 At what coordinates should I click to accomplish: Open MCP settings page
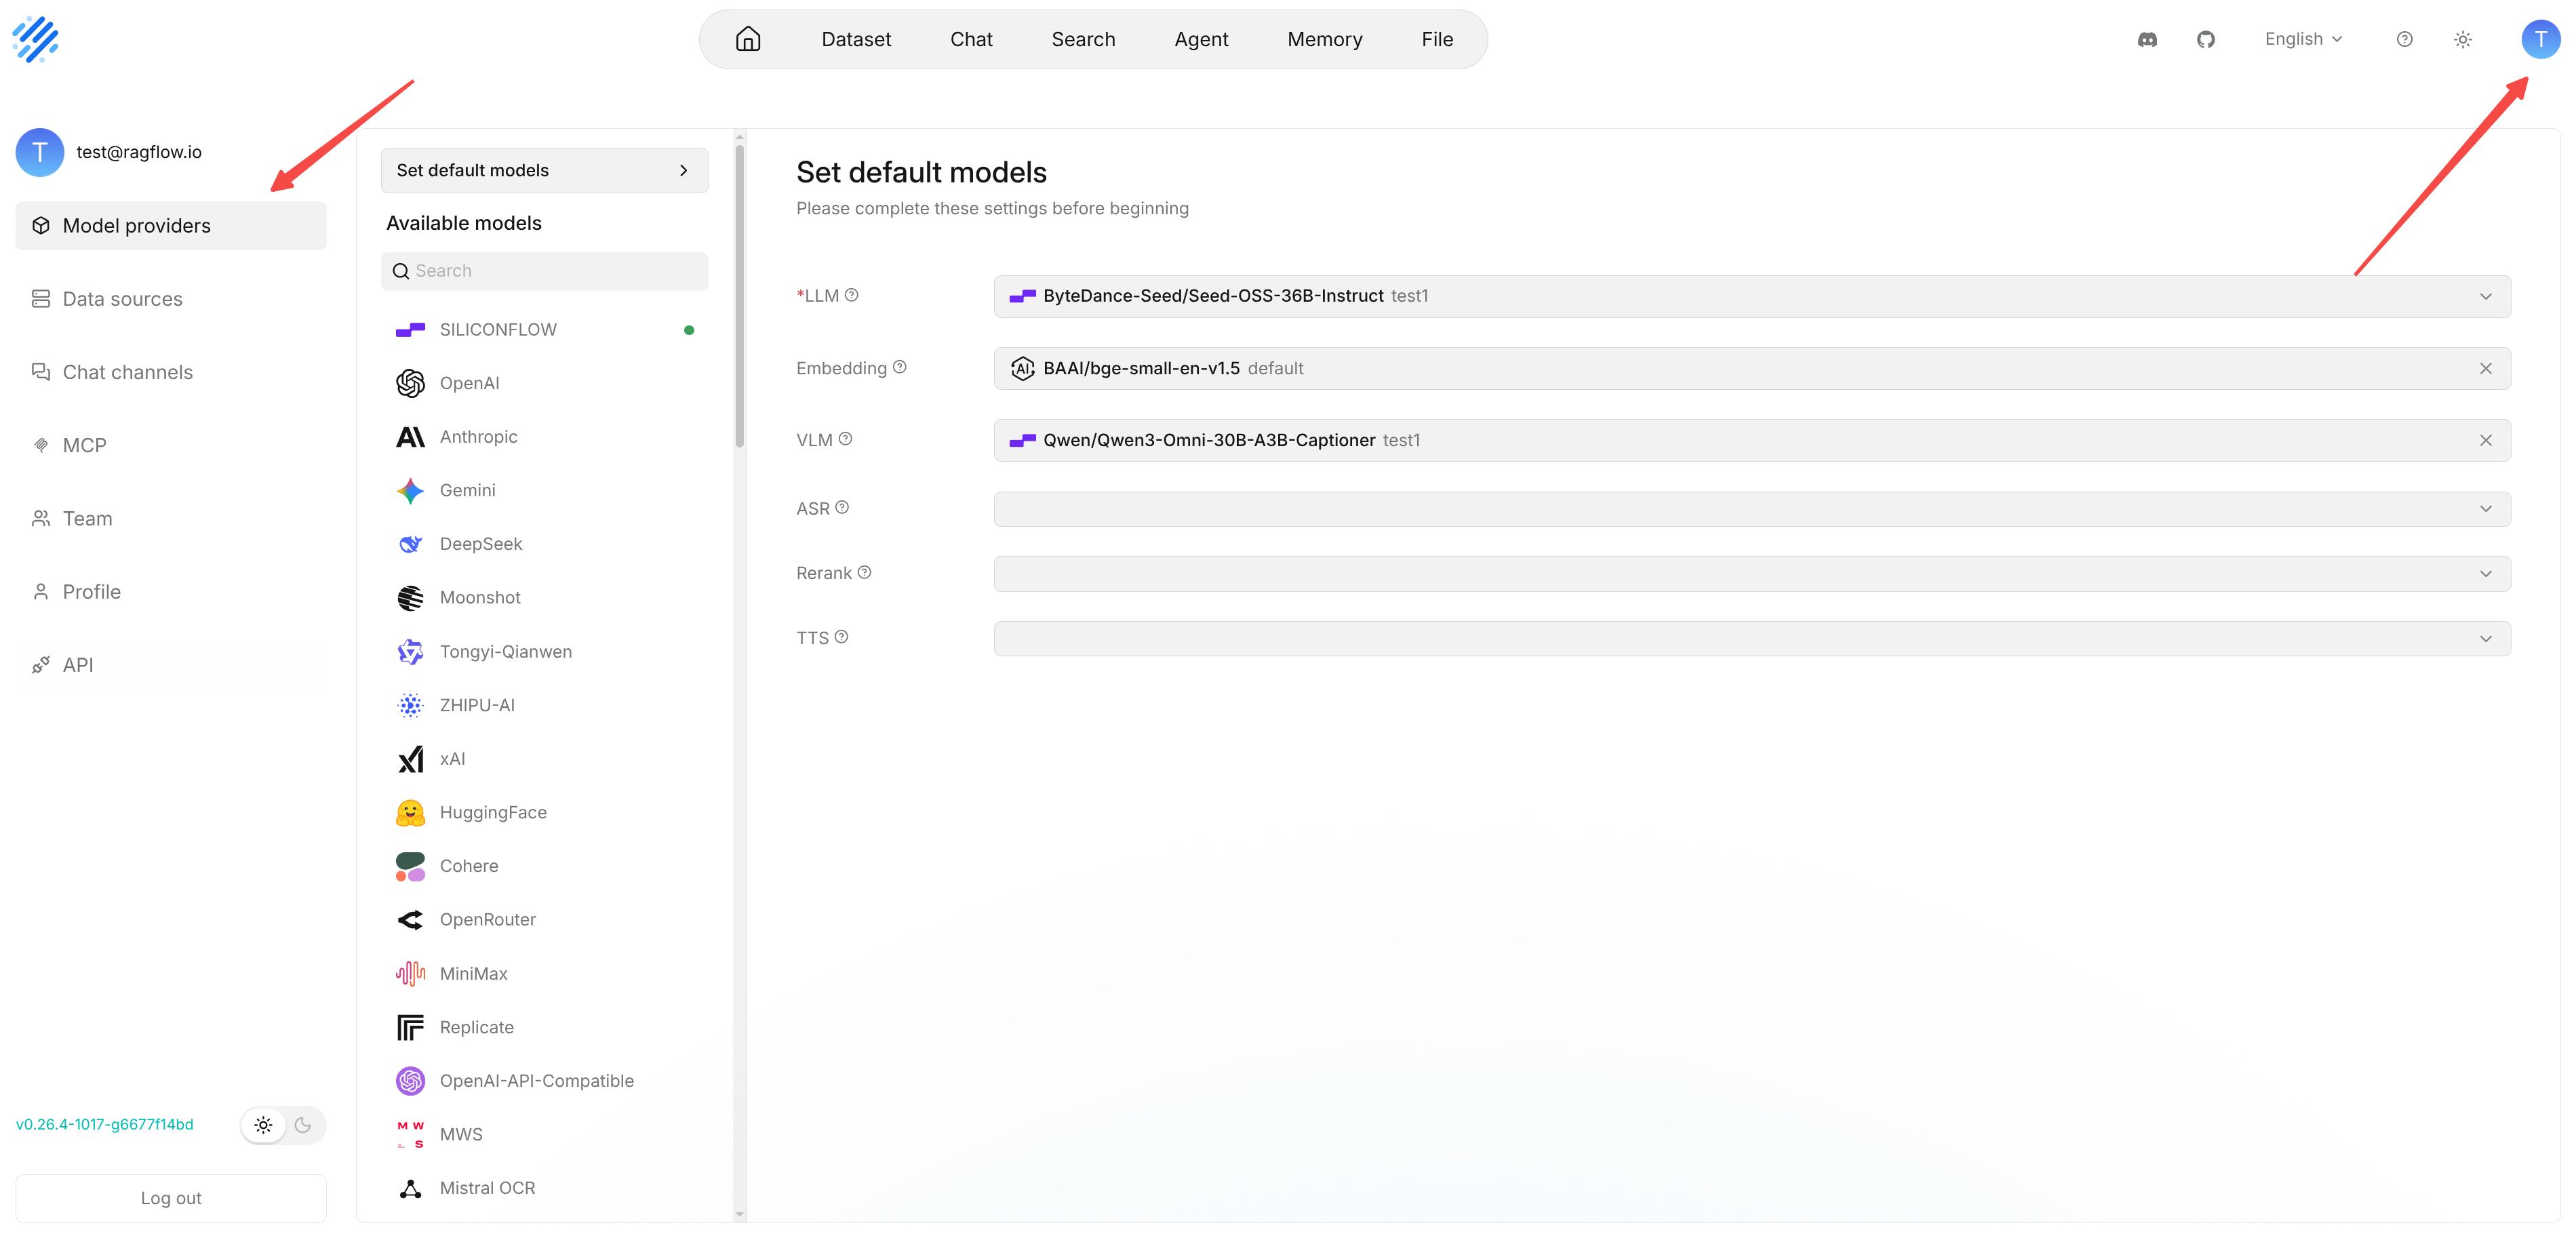click(x=171, y=445)
